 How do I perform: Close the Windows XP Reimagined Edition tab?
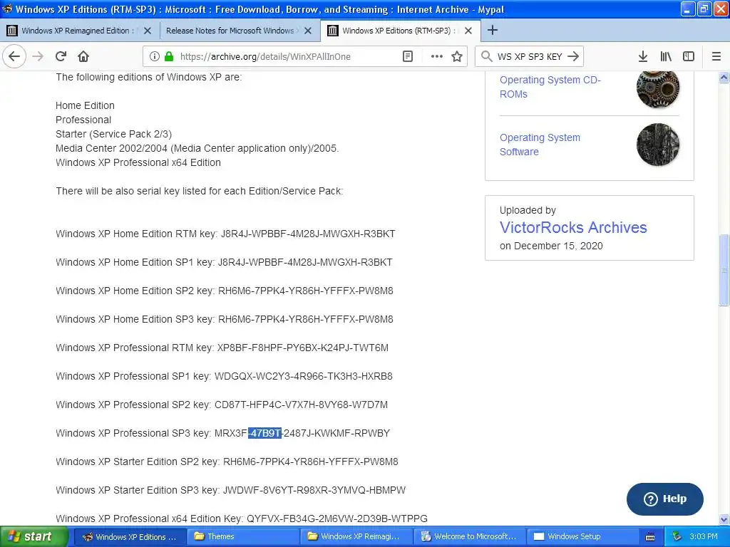point(148,31)
